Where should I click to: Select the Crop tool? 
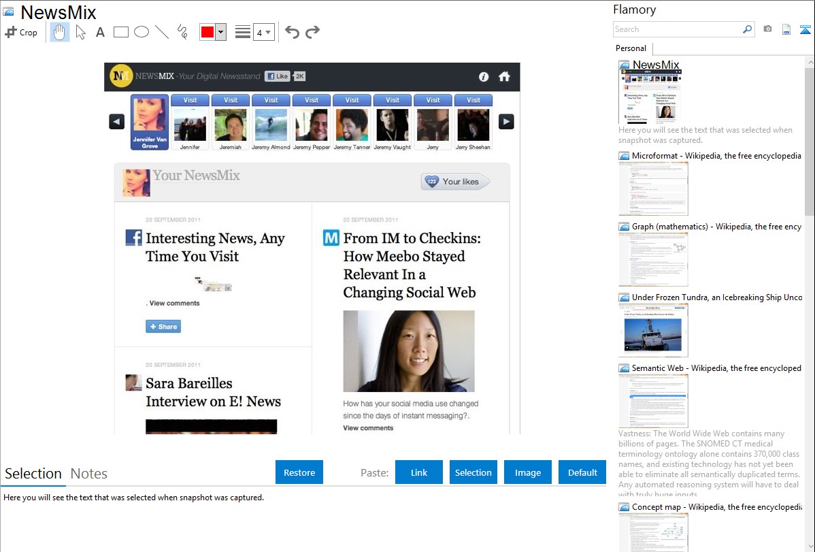tap(21, 32)
